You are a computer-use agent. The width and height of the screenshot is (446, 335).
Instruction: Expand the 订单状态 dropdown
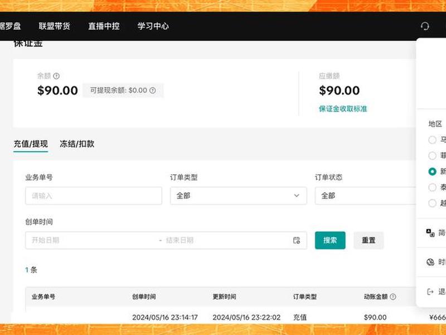(366, 196)
